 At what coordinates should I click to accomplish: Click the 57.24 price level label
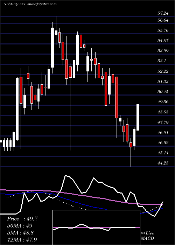[163, 13]
